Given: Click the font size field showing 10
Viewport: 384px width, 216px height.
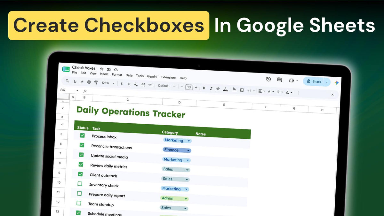Looking at the screenshot, I should 189,87.
